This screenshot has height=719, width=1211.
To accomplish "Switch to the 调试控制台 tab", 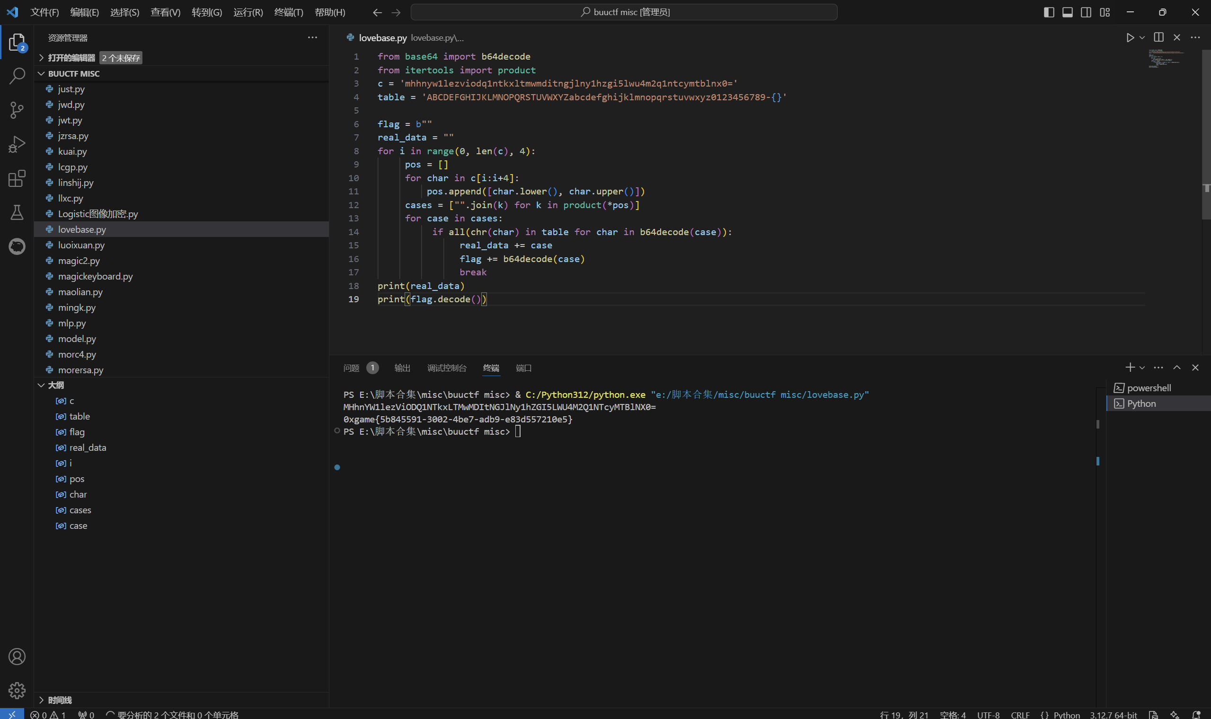I will coord(446,368).
